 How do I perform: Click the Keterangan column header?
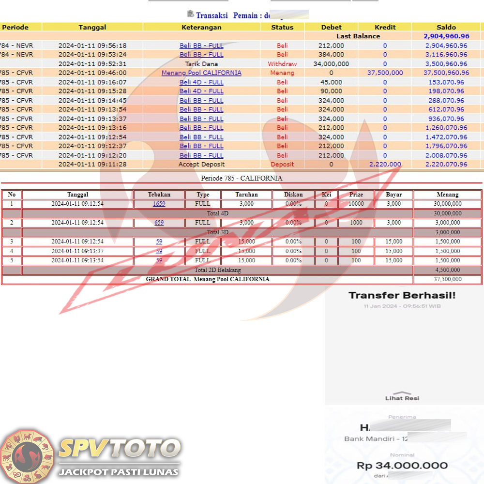tap(201, 27)
